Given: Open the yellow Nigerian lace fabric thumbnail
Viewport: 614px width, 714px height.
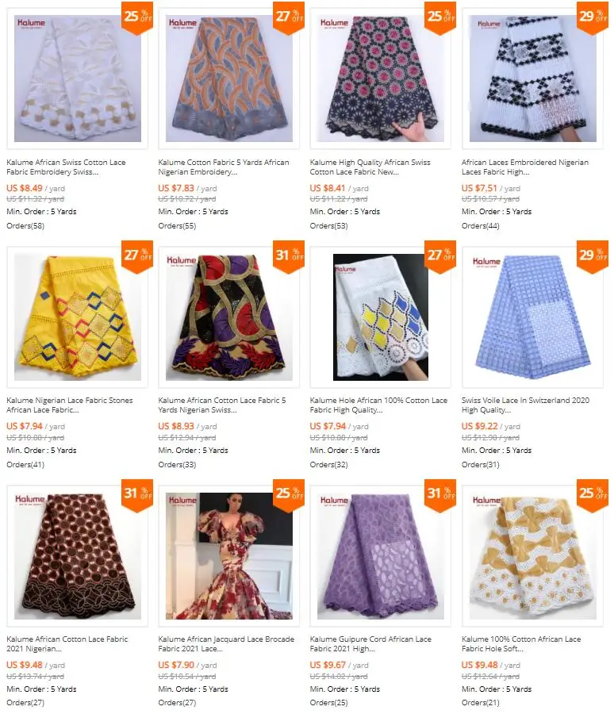Looking at the screenshot, I should point(78,317).
